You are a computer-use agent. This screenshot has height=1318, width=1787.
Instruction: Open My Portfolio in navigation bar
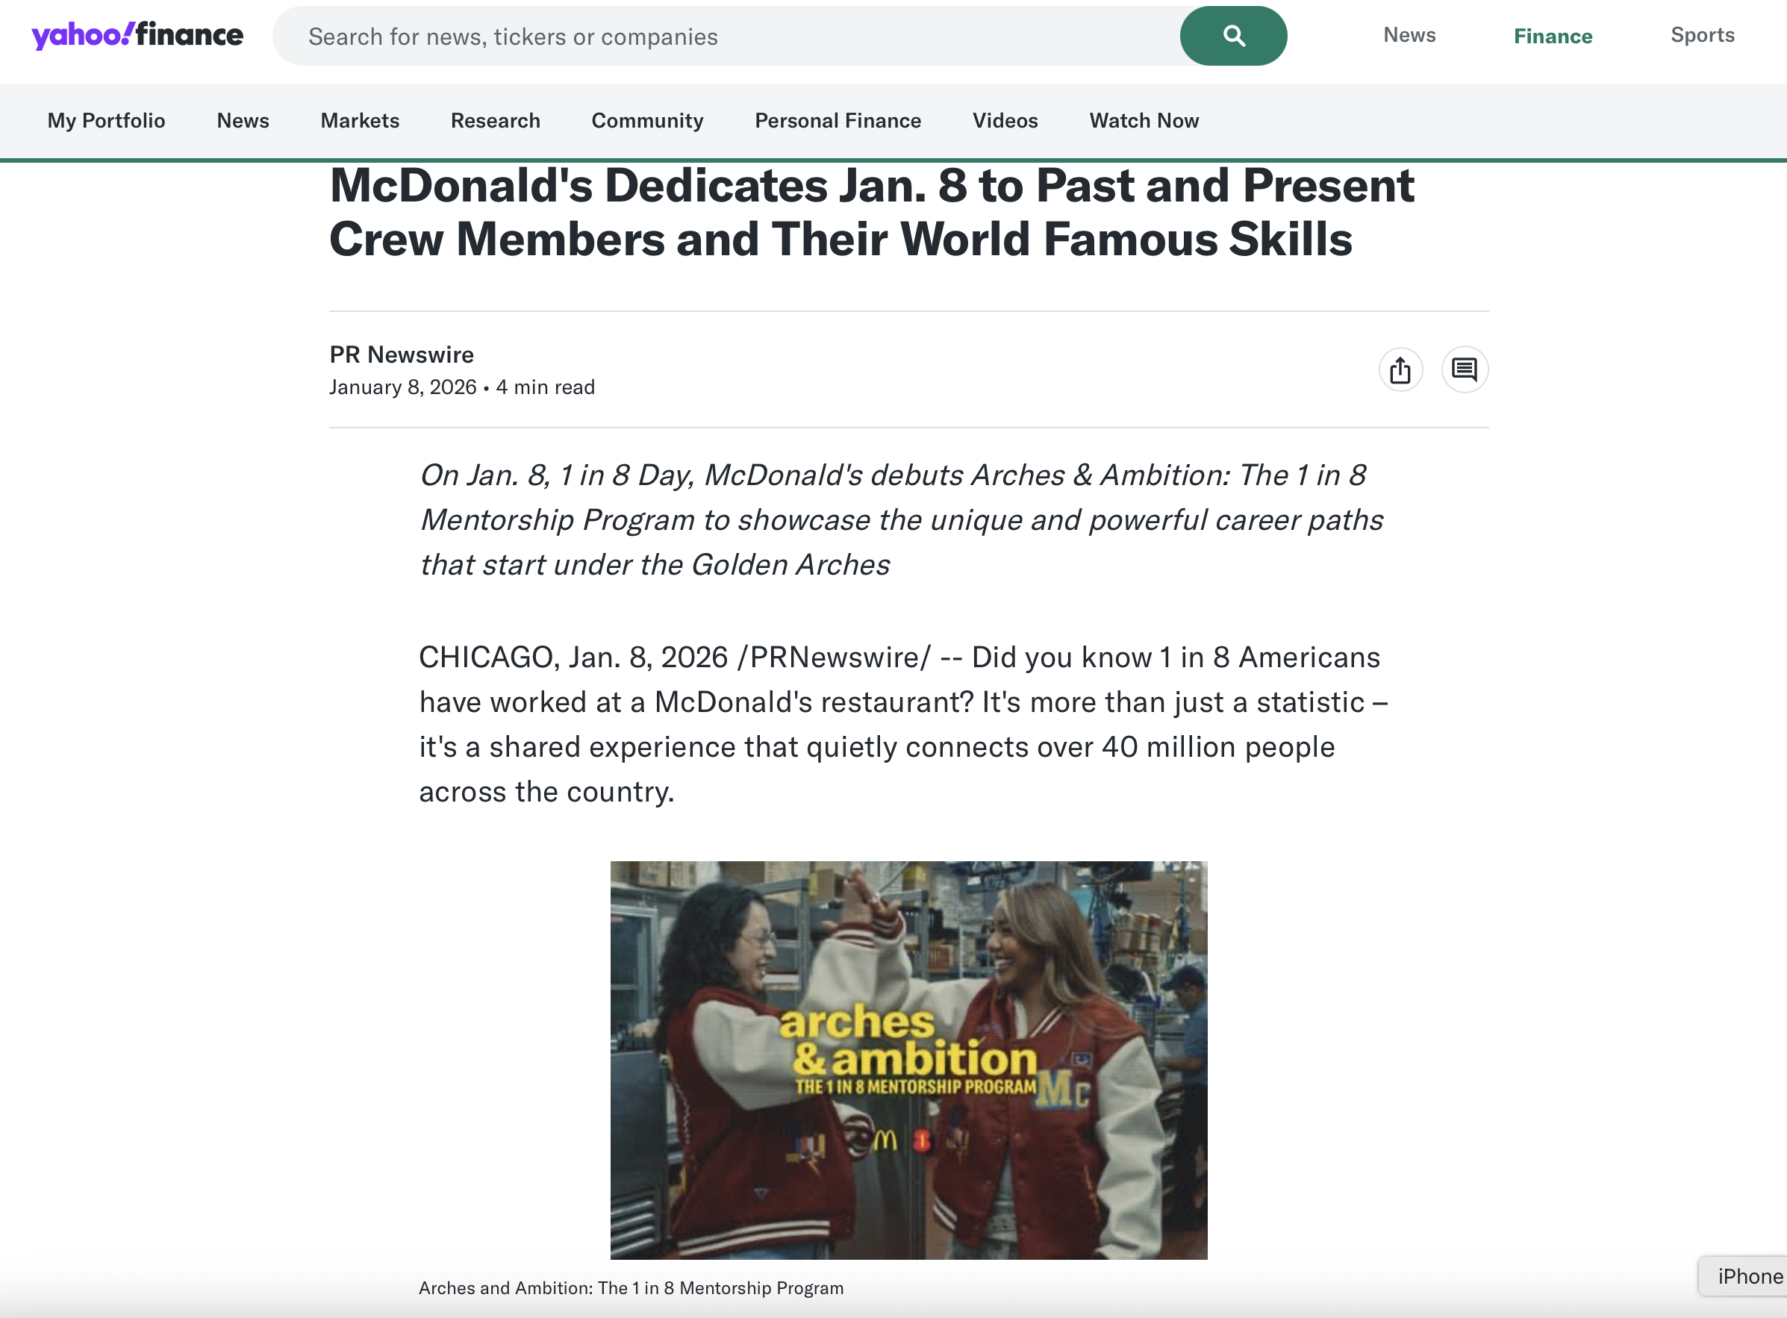(106, 120)
